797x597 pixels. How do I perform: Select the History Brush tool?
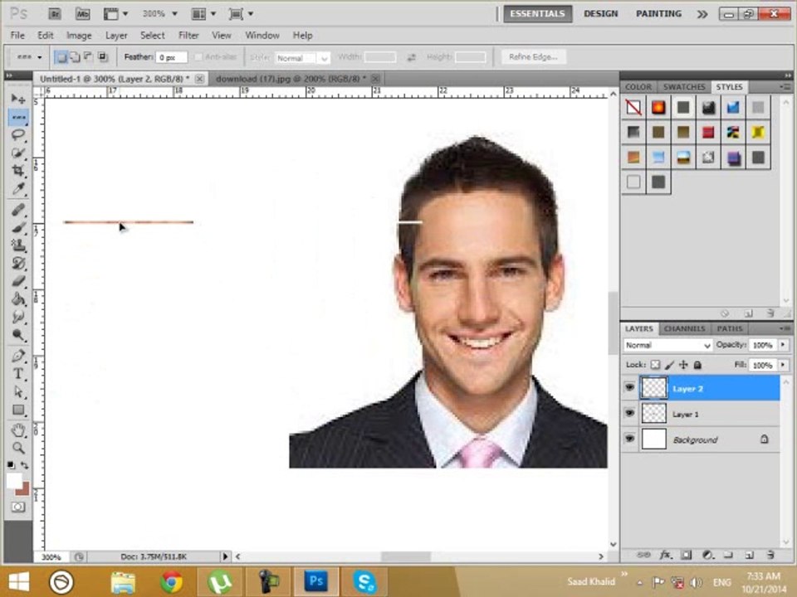point(18,263)
